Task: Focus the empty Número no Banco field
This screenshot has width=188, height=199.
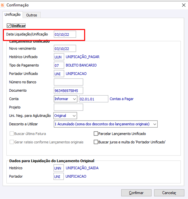Action: click(68, 82)
